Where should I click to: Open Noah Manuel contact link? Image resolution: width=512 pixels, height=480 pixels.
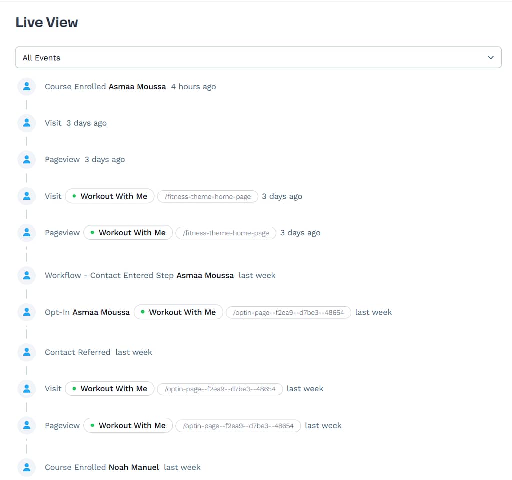pos(134,468)
